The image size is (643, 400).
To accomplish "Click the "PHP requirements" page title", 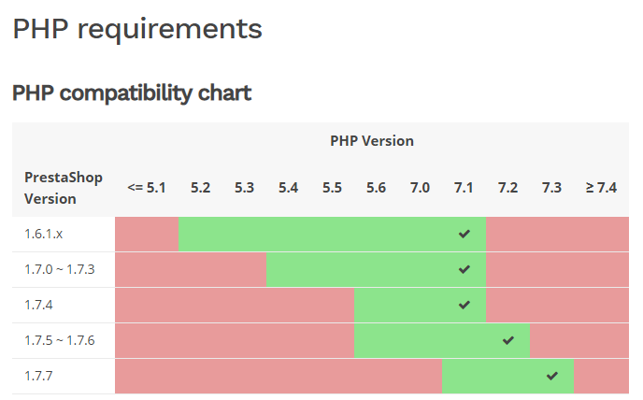I will pos(137,29).
